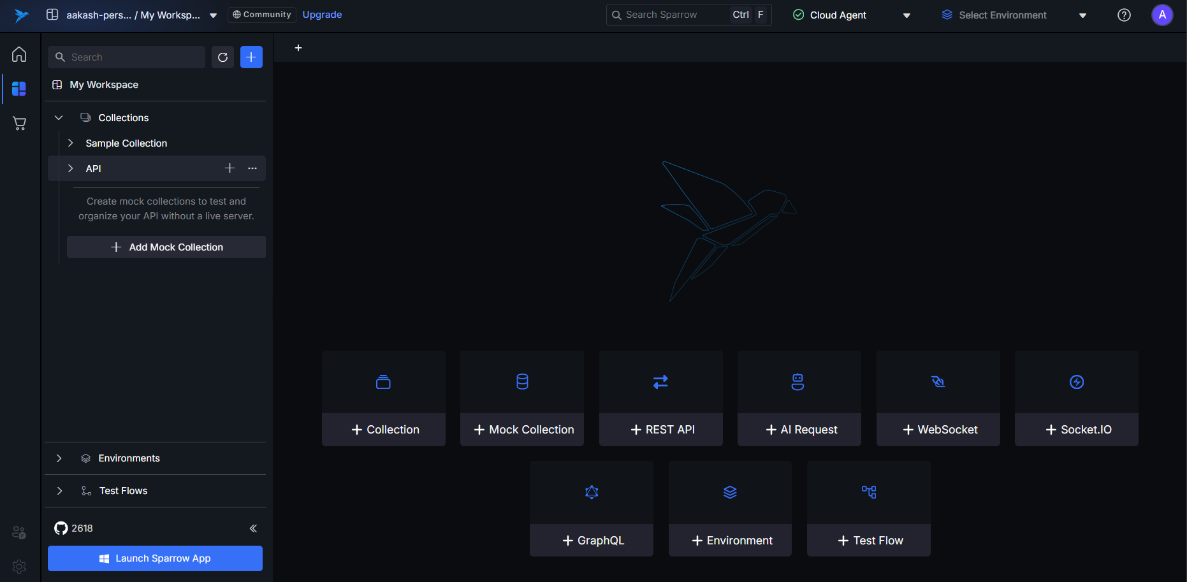Click the + Socket.IO button
Image resolution: width=1187 pixels, height=582 pixels.
(x=1077, y=430)
